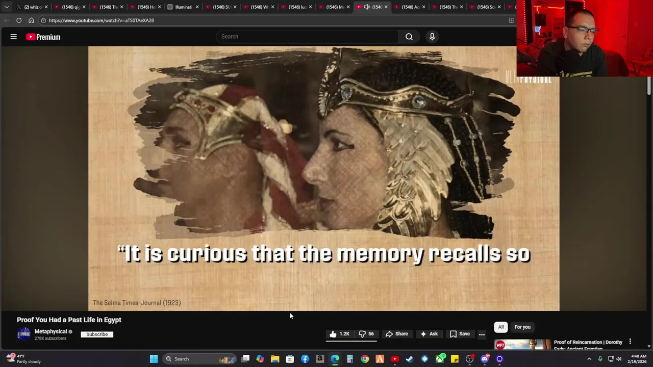The height and width of the screenshot is (367, 653).
Task: Subscribe to the Metaphysical channel
Action: point(97,334)
